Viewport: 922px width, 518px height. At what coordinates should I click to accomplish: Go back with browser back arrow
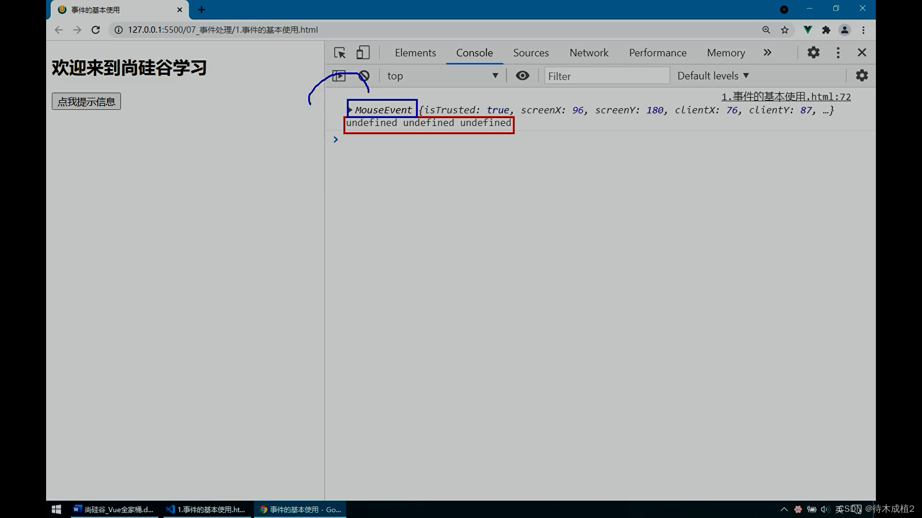click(x=59, y=30)
